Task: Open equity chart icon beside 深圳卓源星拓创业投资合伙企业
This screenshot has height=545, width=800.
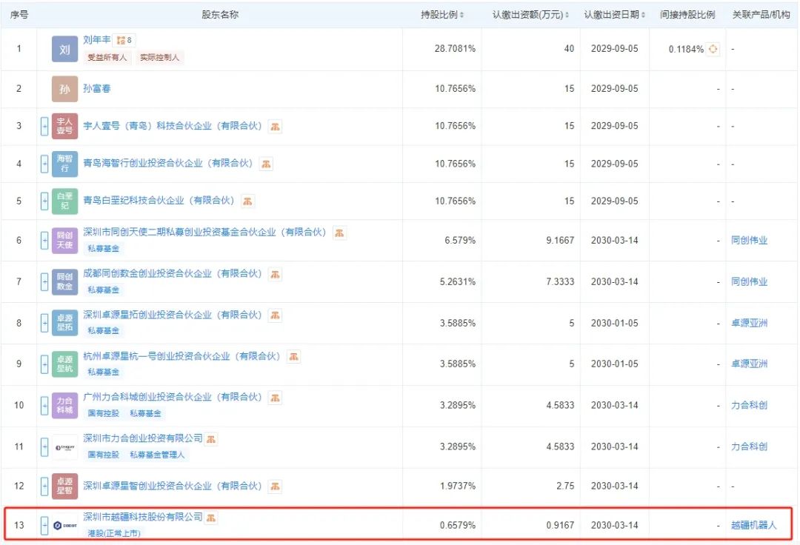Action: 275,315
